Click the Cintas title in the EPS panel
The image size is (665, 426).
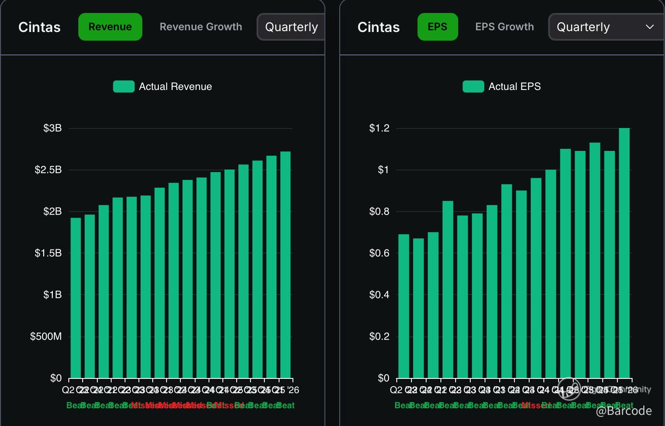pos(379,27)
